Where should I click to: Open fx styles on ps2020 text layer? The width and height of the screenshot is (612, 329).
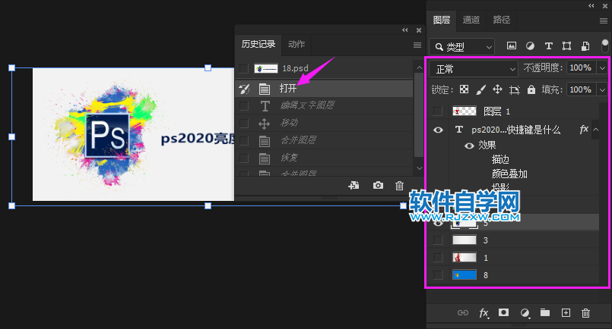(584, 130)
